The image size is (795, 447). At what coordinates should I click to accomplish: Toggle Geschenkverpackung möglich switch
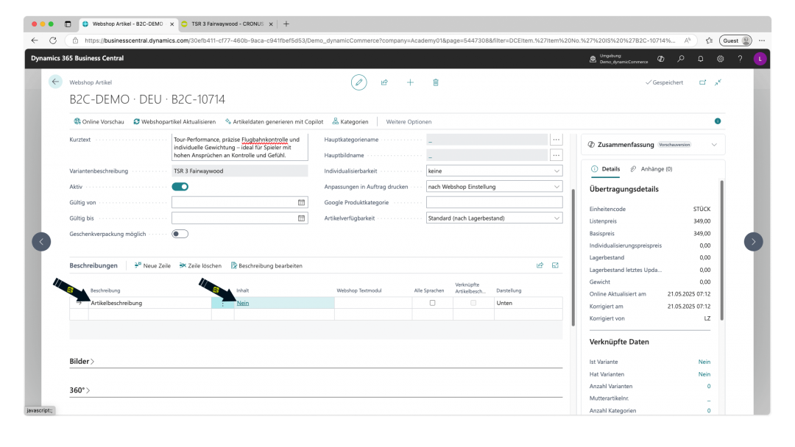tap(180, 234)
